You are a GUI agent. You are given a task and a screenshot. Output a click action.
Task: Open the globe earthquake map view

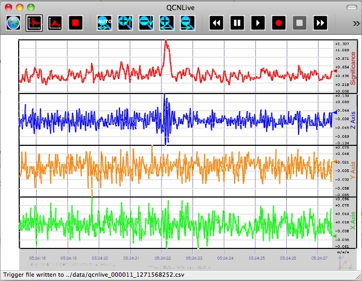[13, 23]
